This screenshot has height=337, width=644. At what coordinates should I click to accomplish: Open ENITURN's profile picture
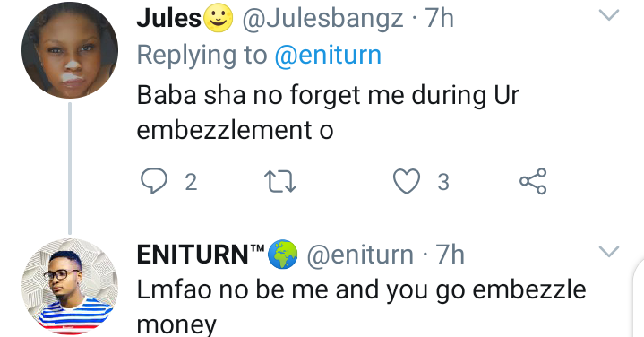70,287
